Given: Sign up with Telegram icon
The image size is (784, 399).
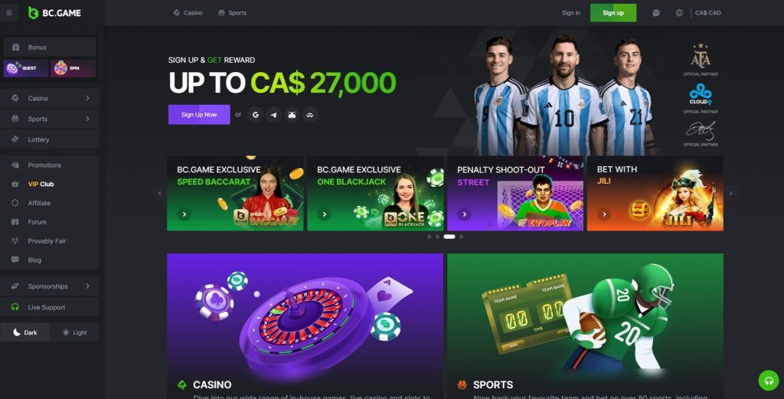Looking at the screenshot, I should pos(273,115).
